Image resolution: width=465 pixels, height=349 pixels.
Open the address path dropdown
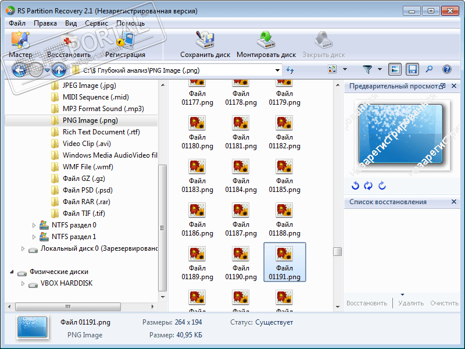[277, 70]
